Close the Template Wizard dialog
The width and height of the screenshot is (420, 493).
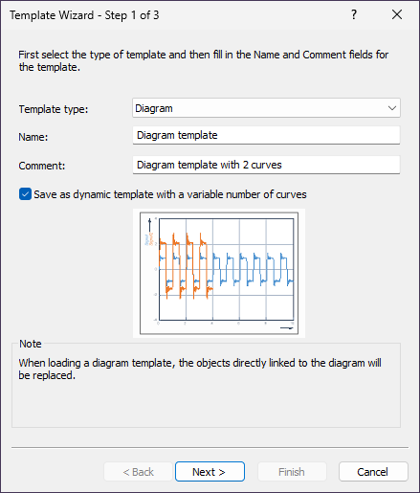point(397,14)
